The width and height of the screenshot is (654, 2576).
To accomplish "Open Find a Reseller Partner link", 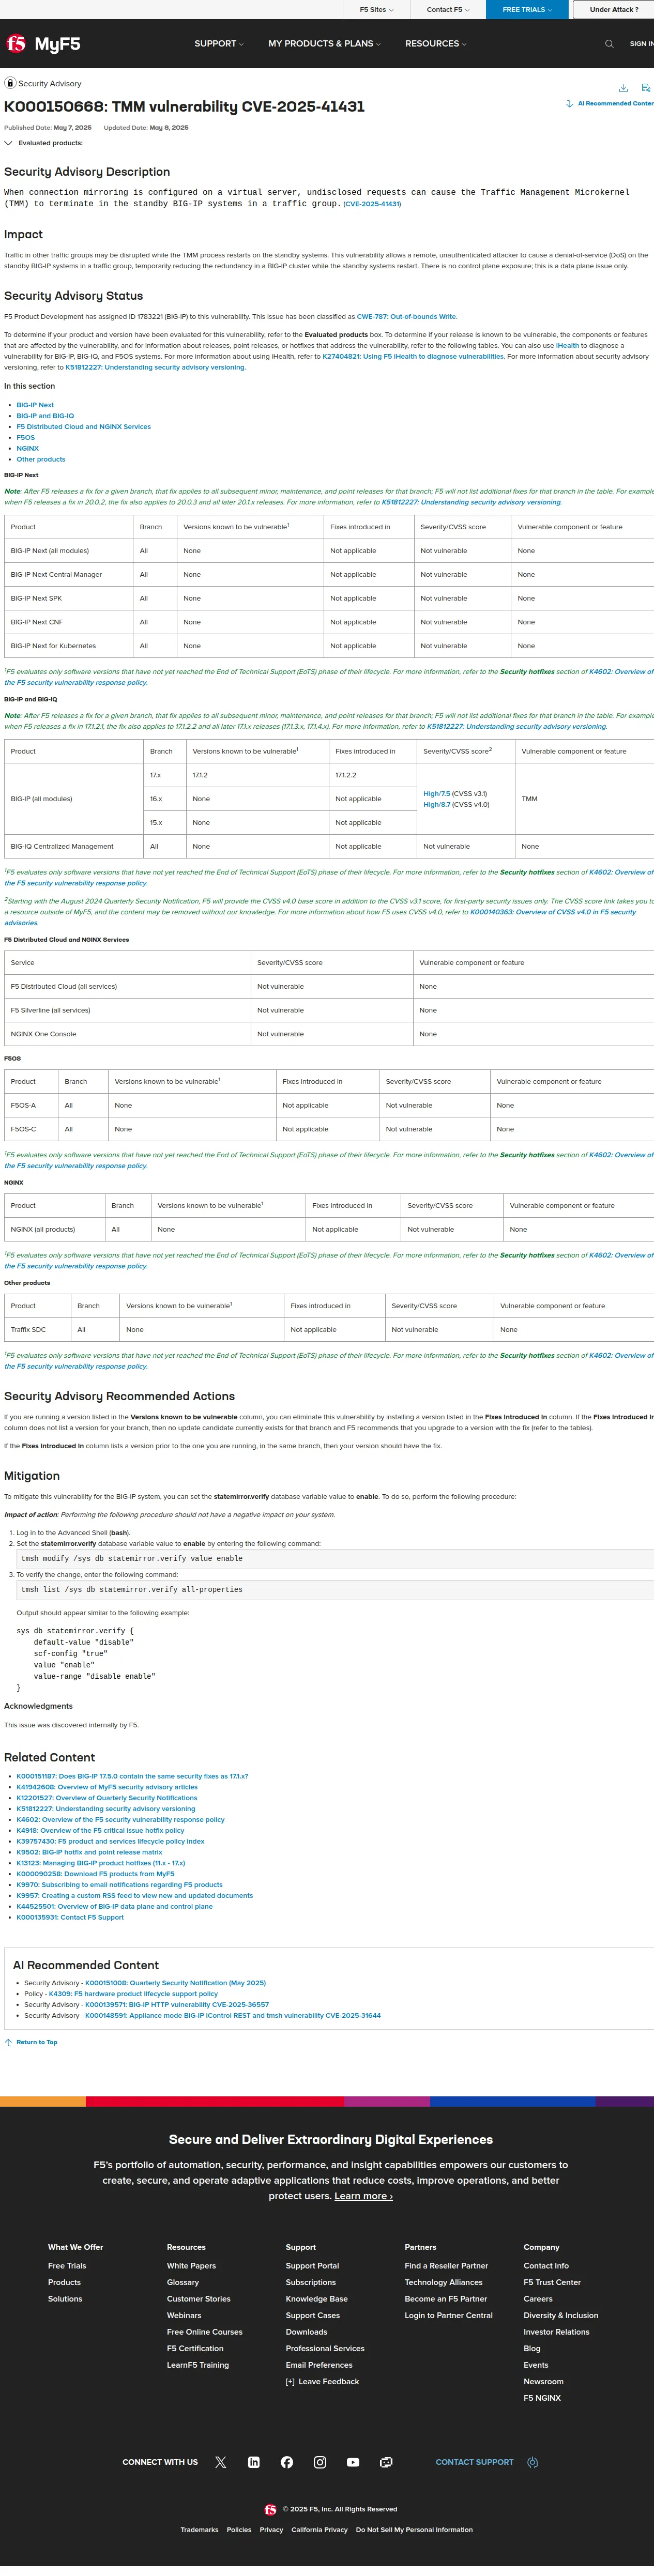I will click(446, 2266).
